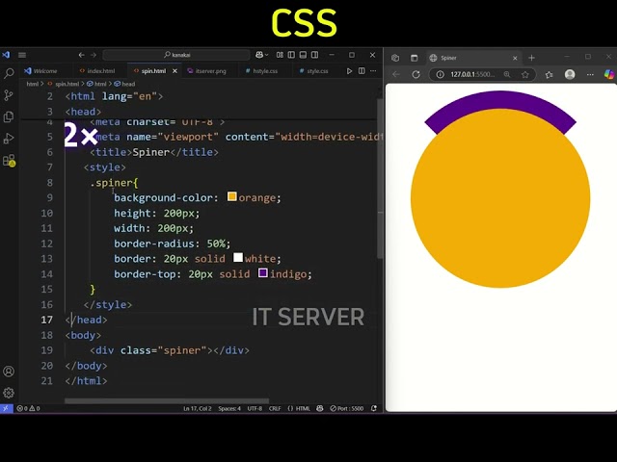Click the 127.0.0.1:5500 address bar

click(472, 75)
